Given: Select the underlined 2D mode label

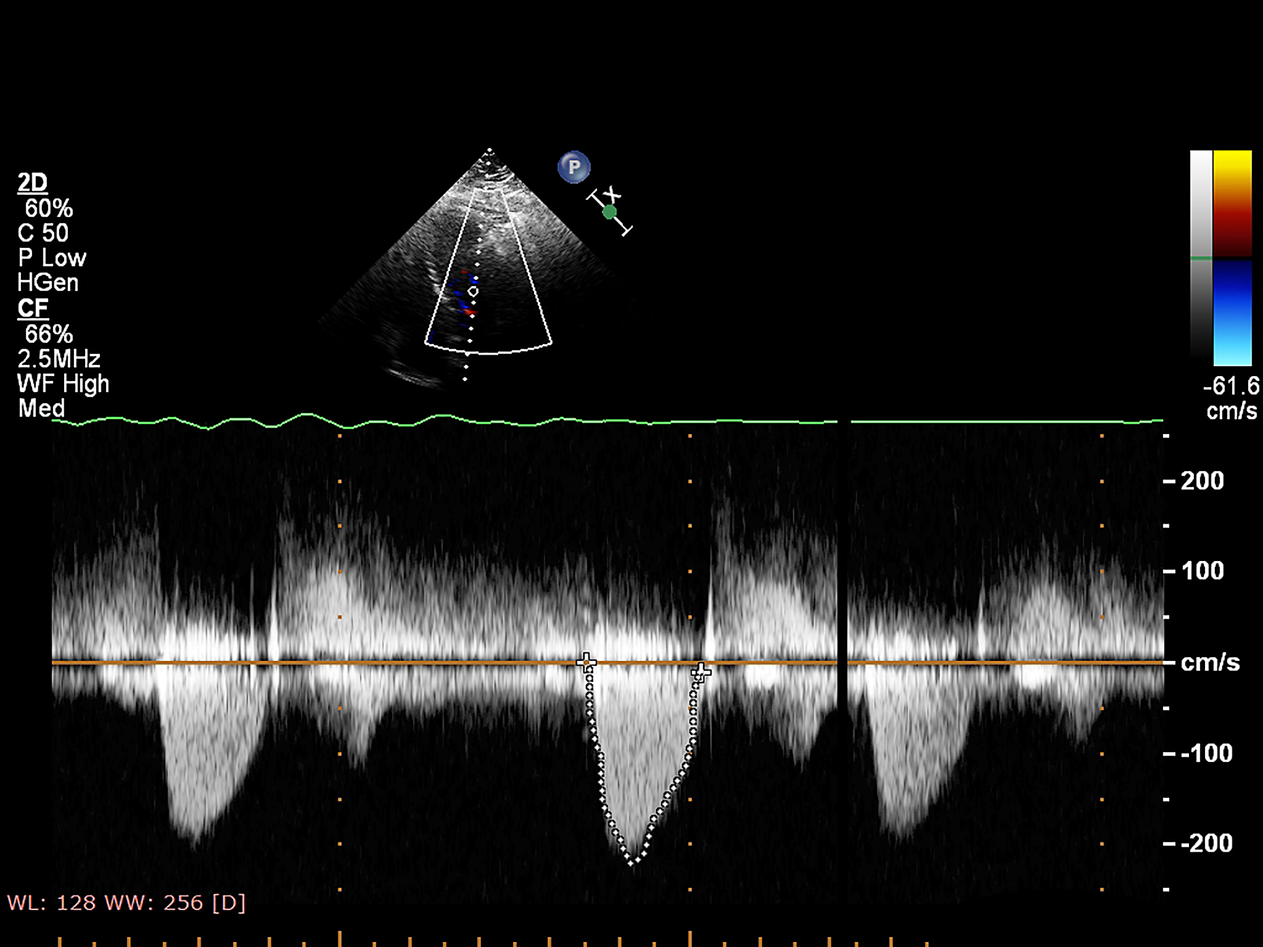Looking at the screenshot, I should (32, 183).
